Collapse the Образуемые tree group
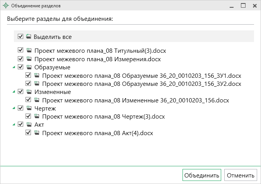 [14, 67]
